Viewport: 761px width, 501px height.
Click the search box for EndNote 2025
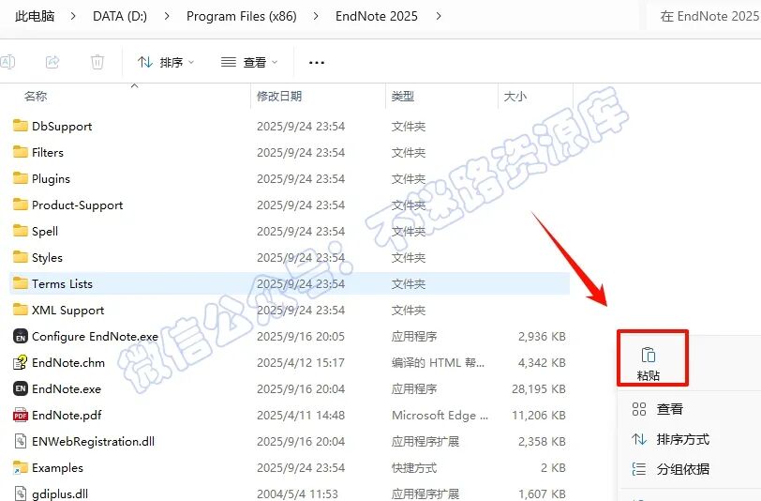coord(704,16)
